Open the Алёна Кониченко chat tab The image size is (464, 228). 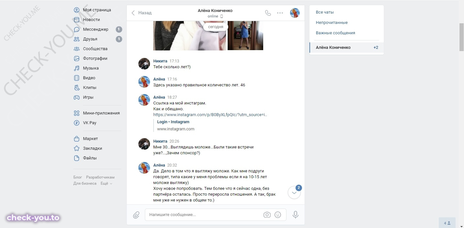347,48
